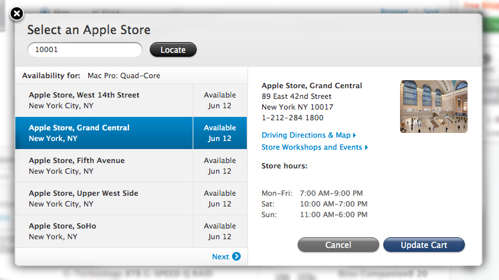Click the Locate button
499x280 pixels.
[173, 50]
